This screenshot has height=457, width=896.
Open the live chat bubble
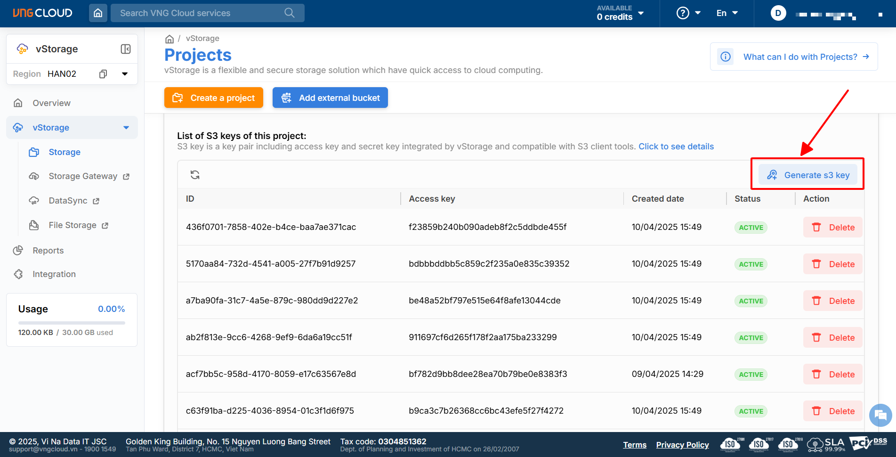point(880,416)
